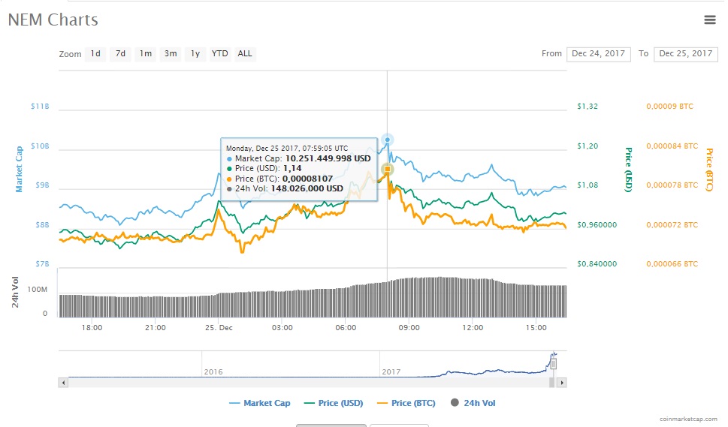Toggle 24h Vol series in legend
The image size is (728, 427).
473,403
